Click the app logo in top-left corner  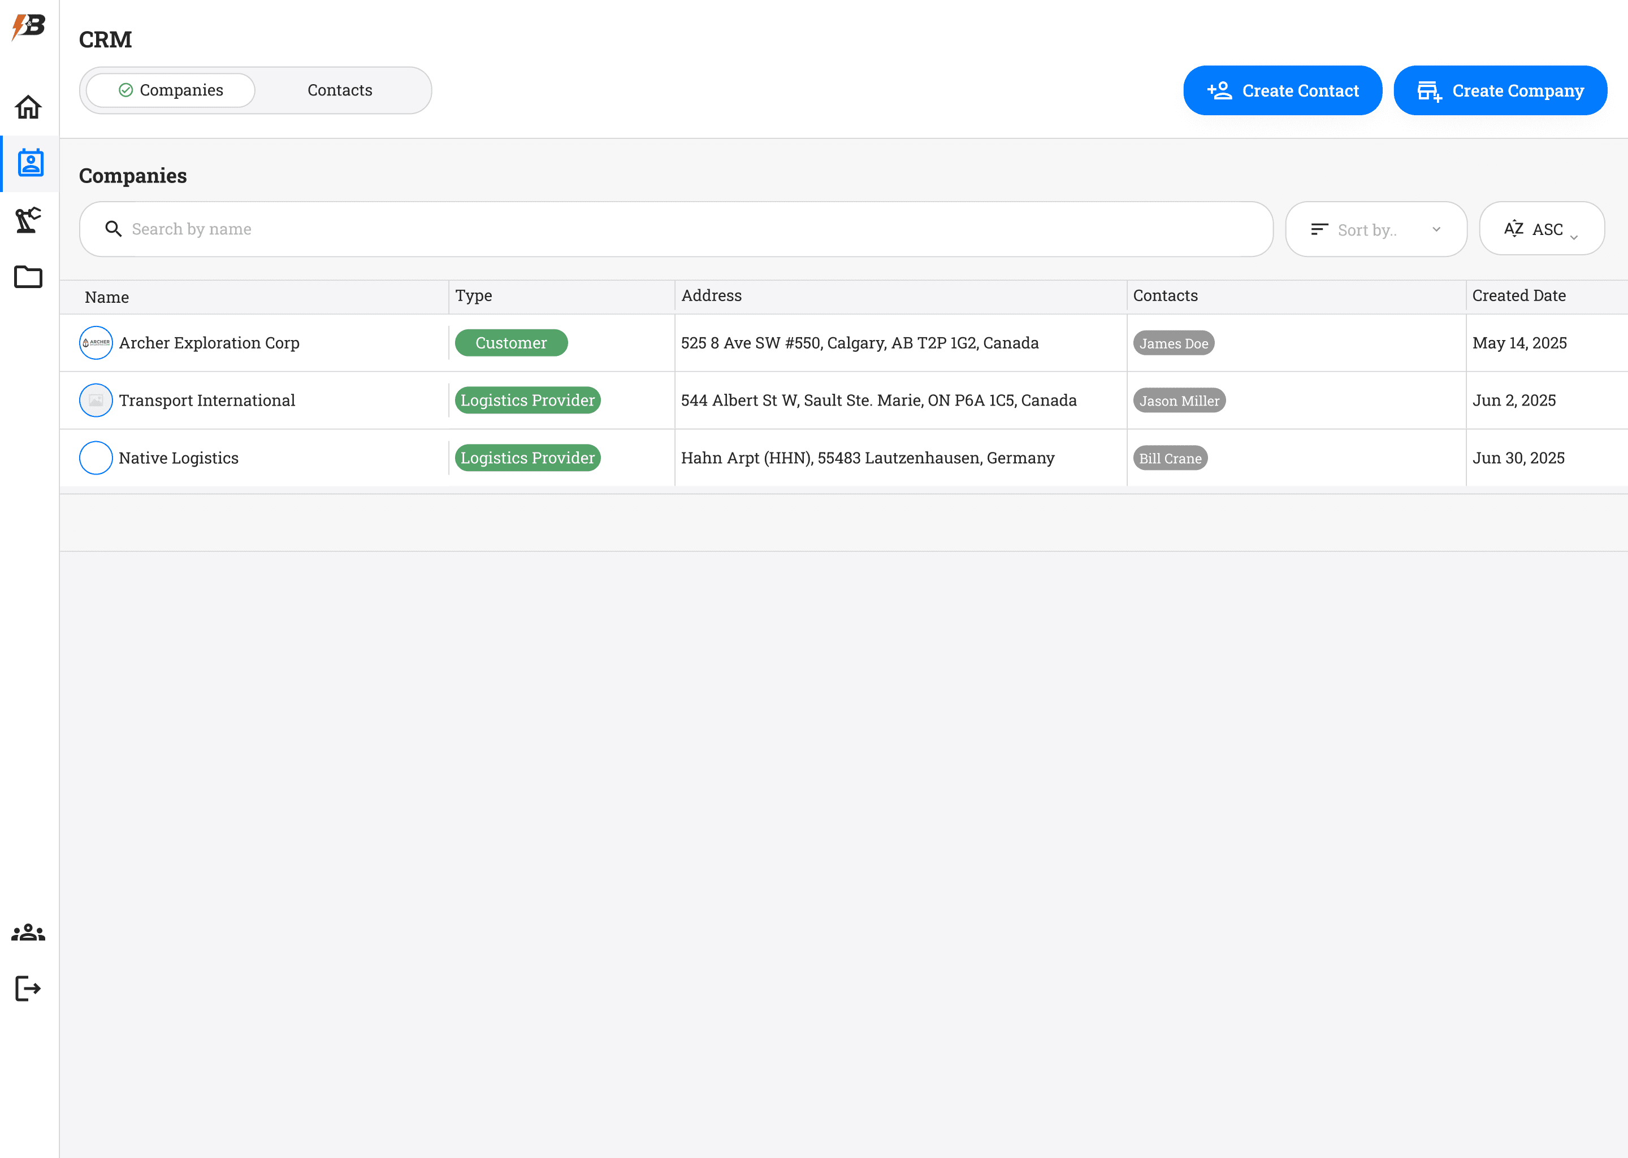28,27
